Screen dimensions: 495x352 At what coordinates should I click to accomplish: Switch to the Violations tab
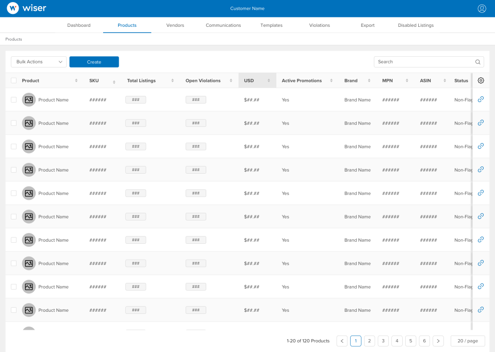point(319,25)
